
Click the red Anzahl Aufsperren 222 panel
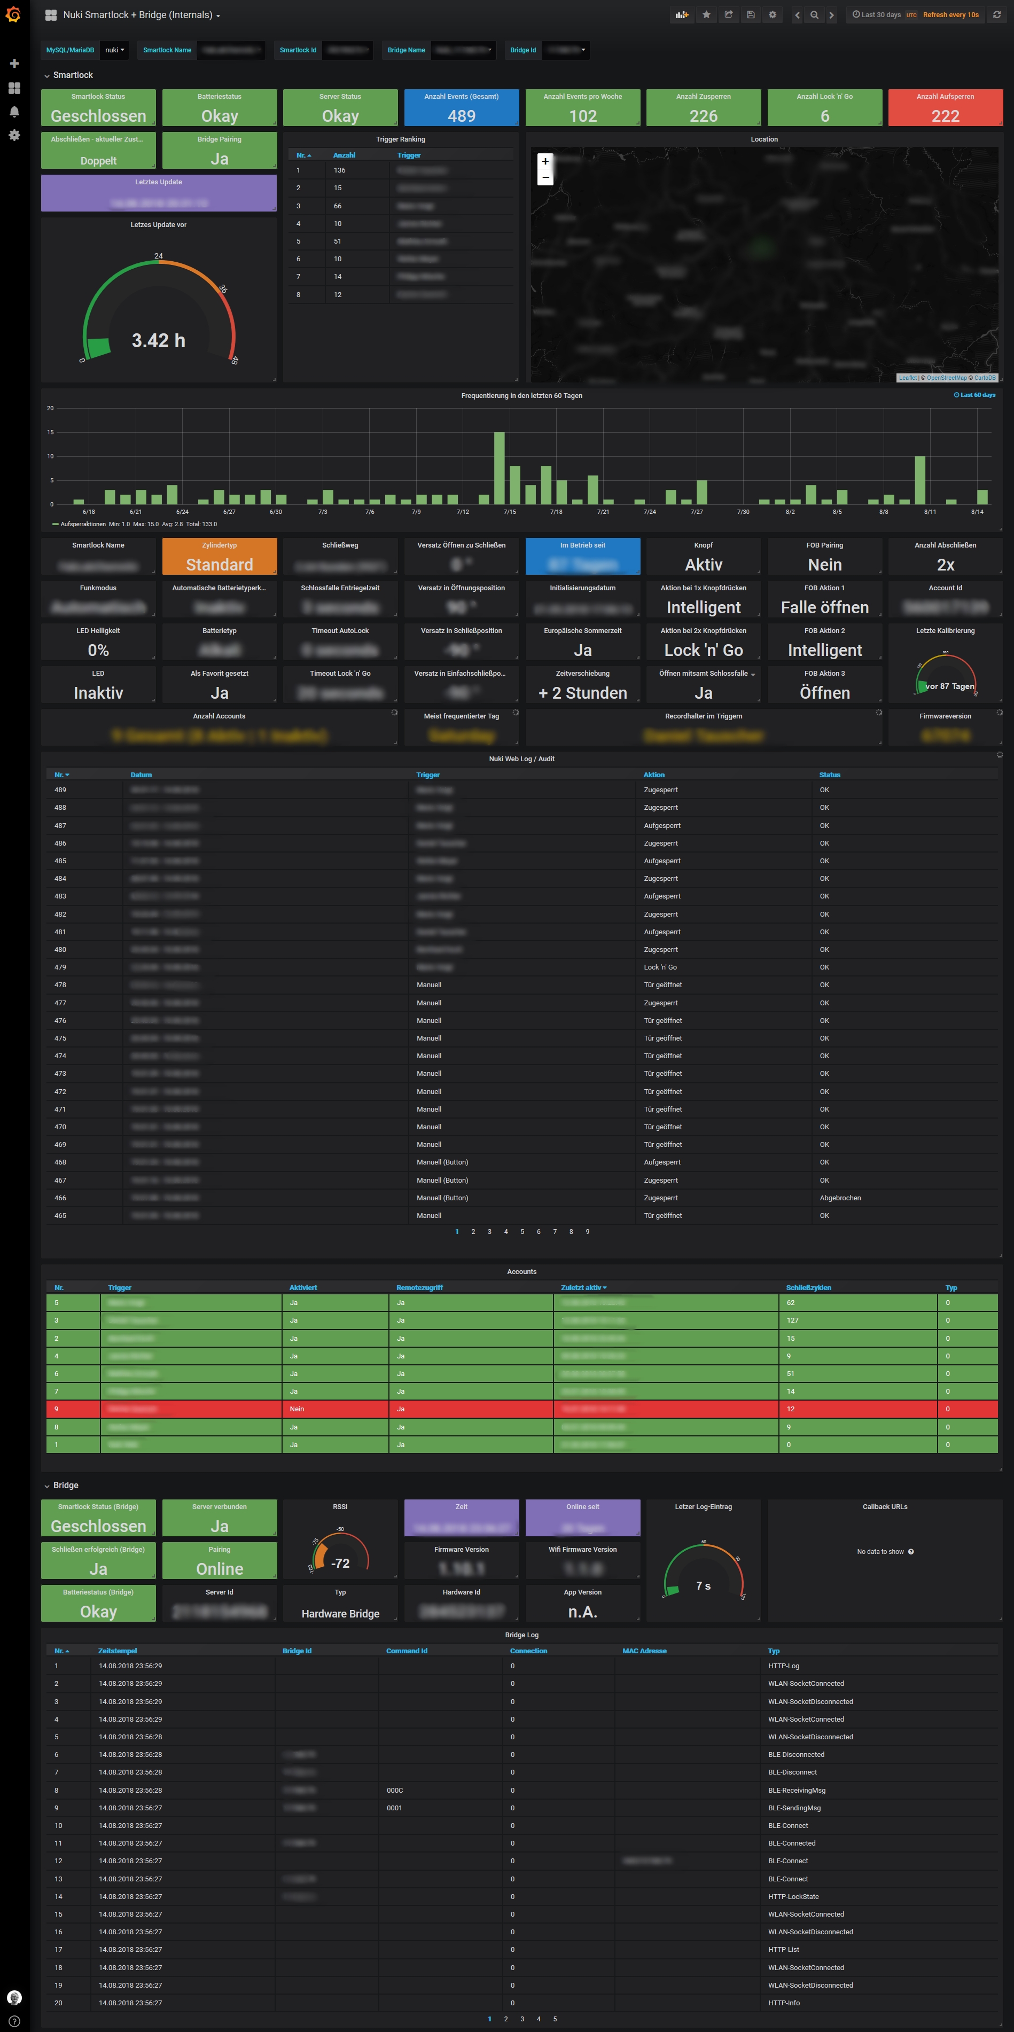(945, 107)
